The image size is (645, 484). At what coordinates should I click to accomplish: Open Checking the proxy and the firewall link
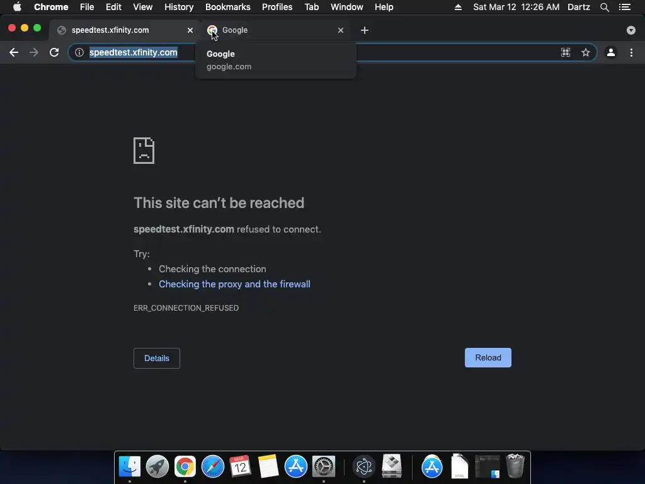click(234, 284)
